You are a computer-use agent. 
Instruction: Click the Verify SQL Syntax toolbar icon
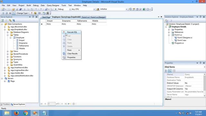point(35,13)
